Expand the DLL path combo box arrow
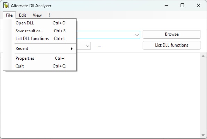Viewport: 207px width, 139px height. (137, 35)
